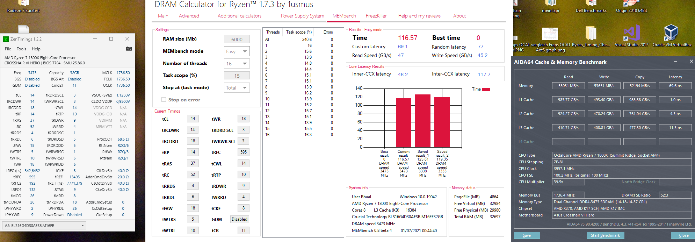The width and height of the screenshot is (695, 242).
Task: Click the Task scope (%) field
Action: coord(237,76)
